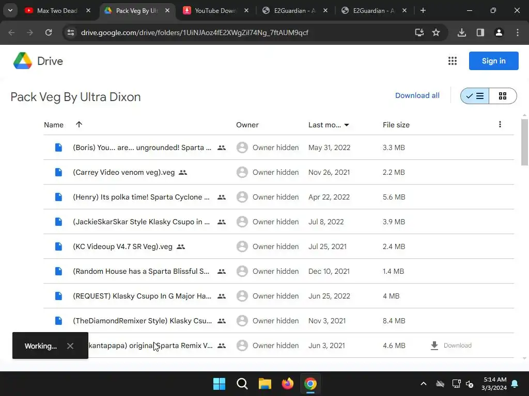Launch Firefox from the taskbar
Image resolution: width=529 pixels, height=396 pixels.
pyautogui.click(x=287, y=384)
